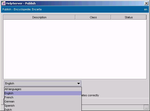The width and height of the screenshot is (150, 111).
Task: Choose English in the dropdown list
Action: (43, 93)
